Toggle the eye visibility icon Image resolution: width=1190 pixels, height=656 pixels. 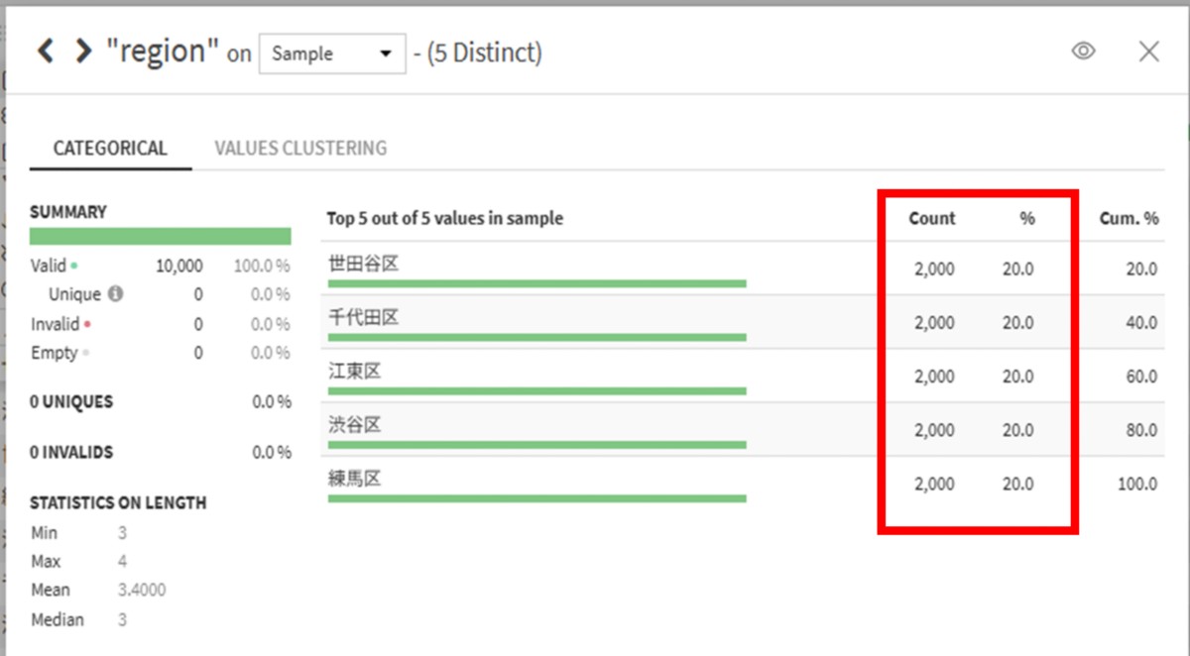[1083, 52]
